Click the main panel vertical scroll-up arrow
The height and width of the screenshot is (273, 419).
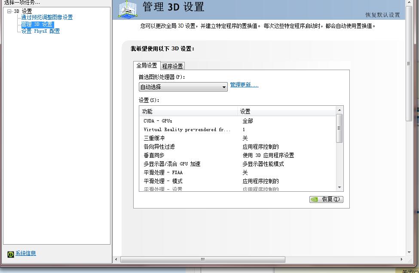coord(409,3)
